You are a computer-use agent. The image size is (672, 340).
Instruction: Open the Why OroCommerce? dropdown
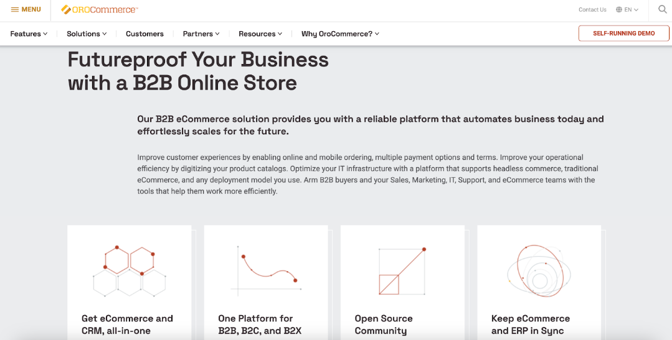tap(340, 34)
